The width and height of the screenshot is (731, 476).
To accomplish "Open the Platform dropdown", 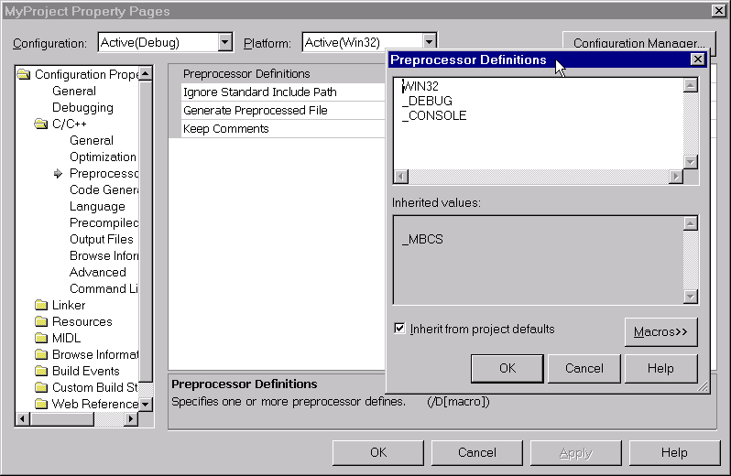I will (x=428, y=42).
